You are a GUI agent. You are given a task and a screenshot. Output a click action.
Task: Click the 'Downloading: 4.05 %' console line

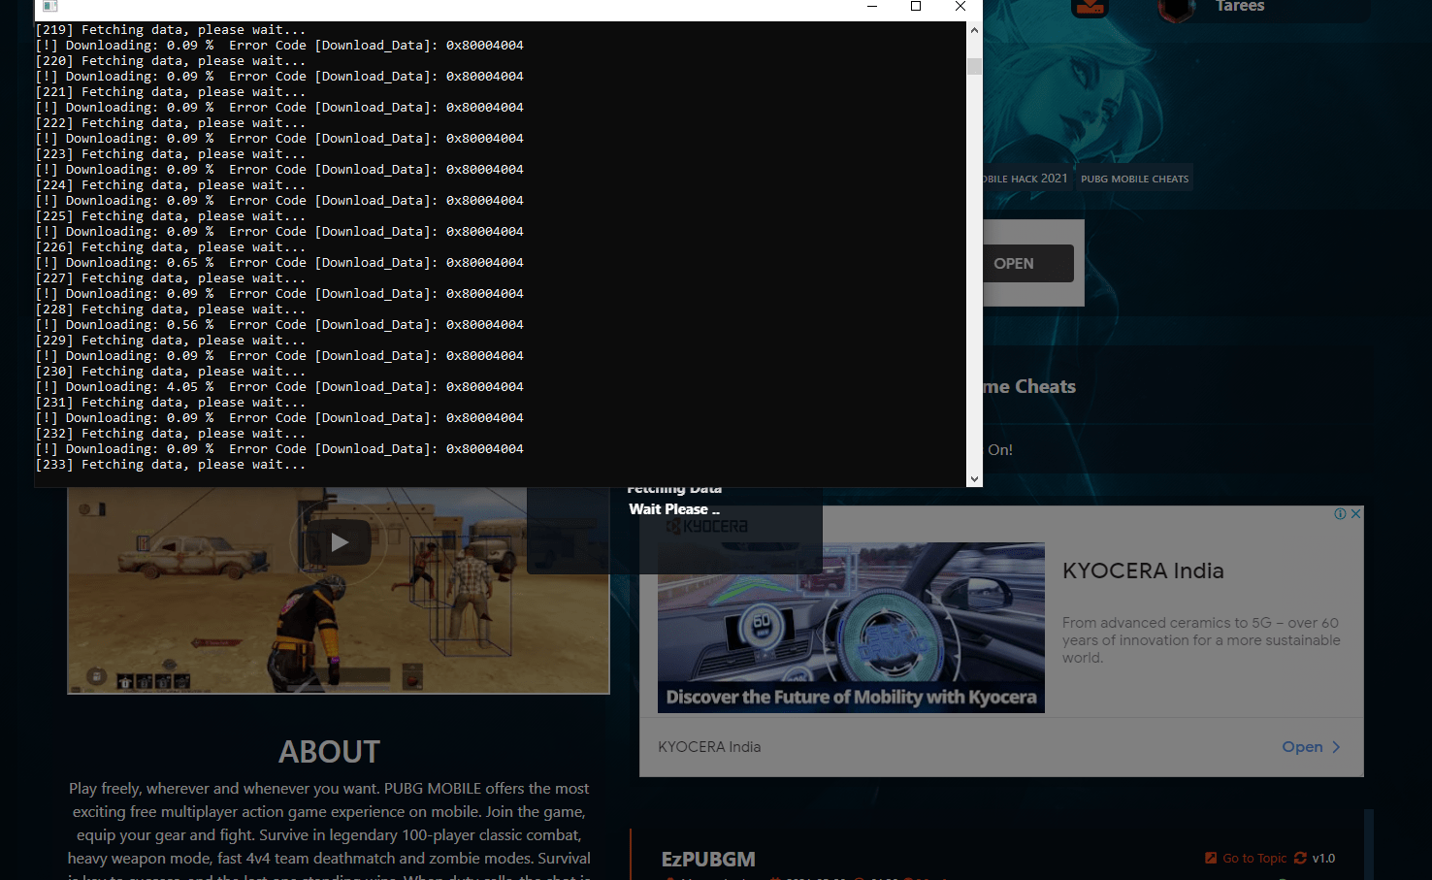[x=279, y=387]
